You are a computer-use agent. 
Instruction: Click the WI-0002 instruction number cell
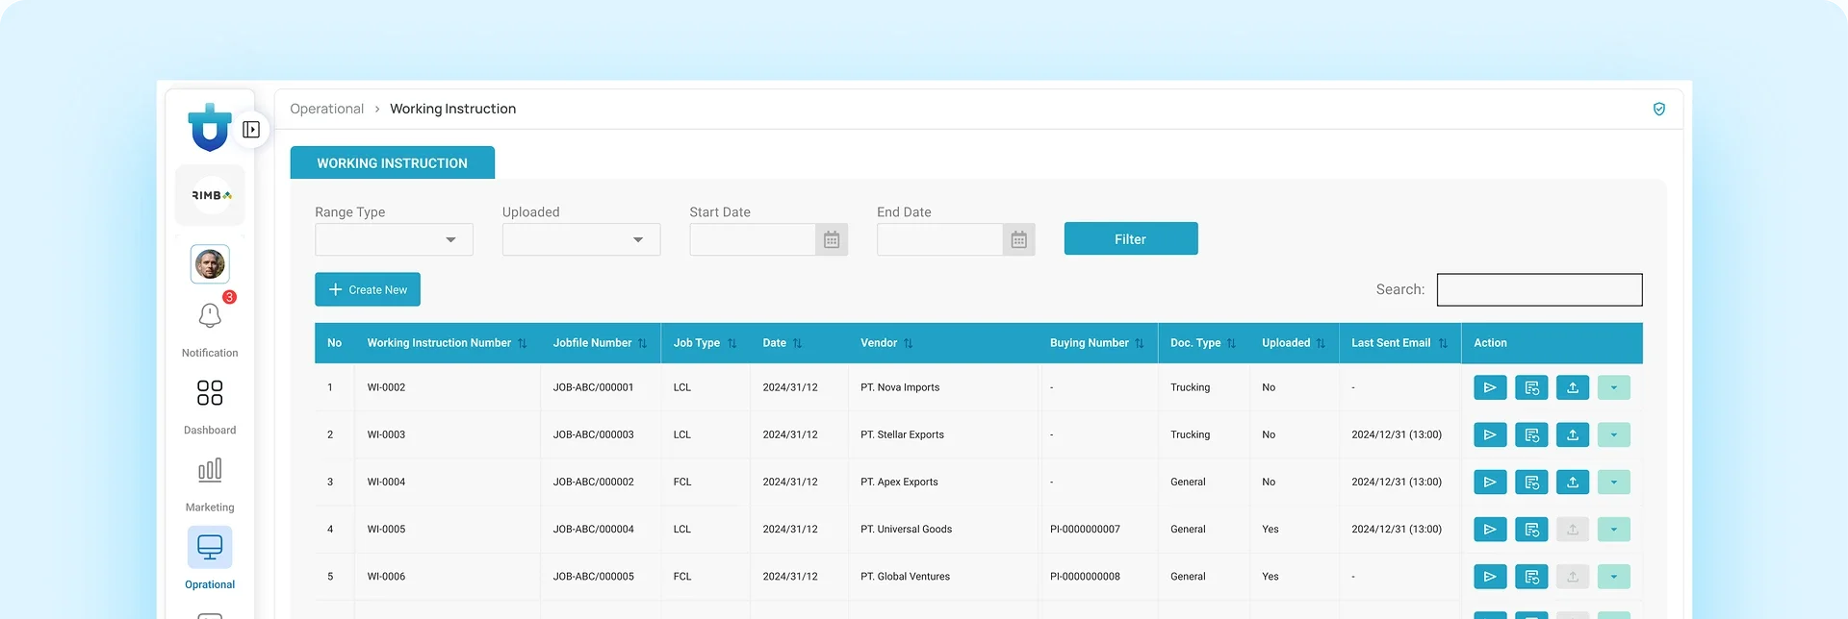386,387
